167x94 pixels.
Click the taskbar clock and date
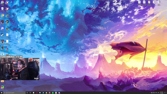162,93
